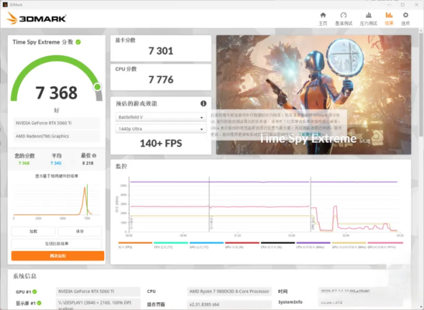
Task: Click the info icon beside 预估的游戏效能
Action: (203, 104)
